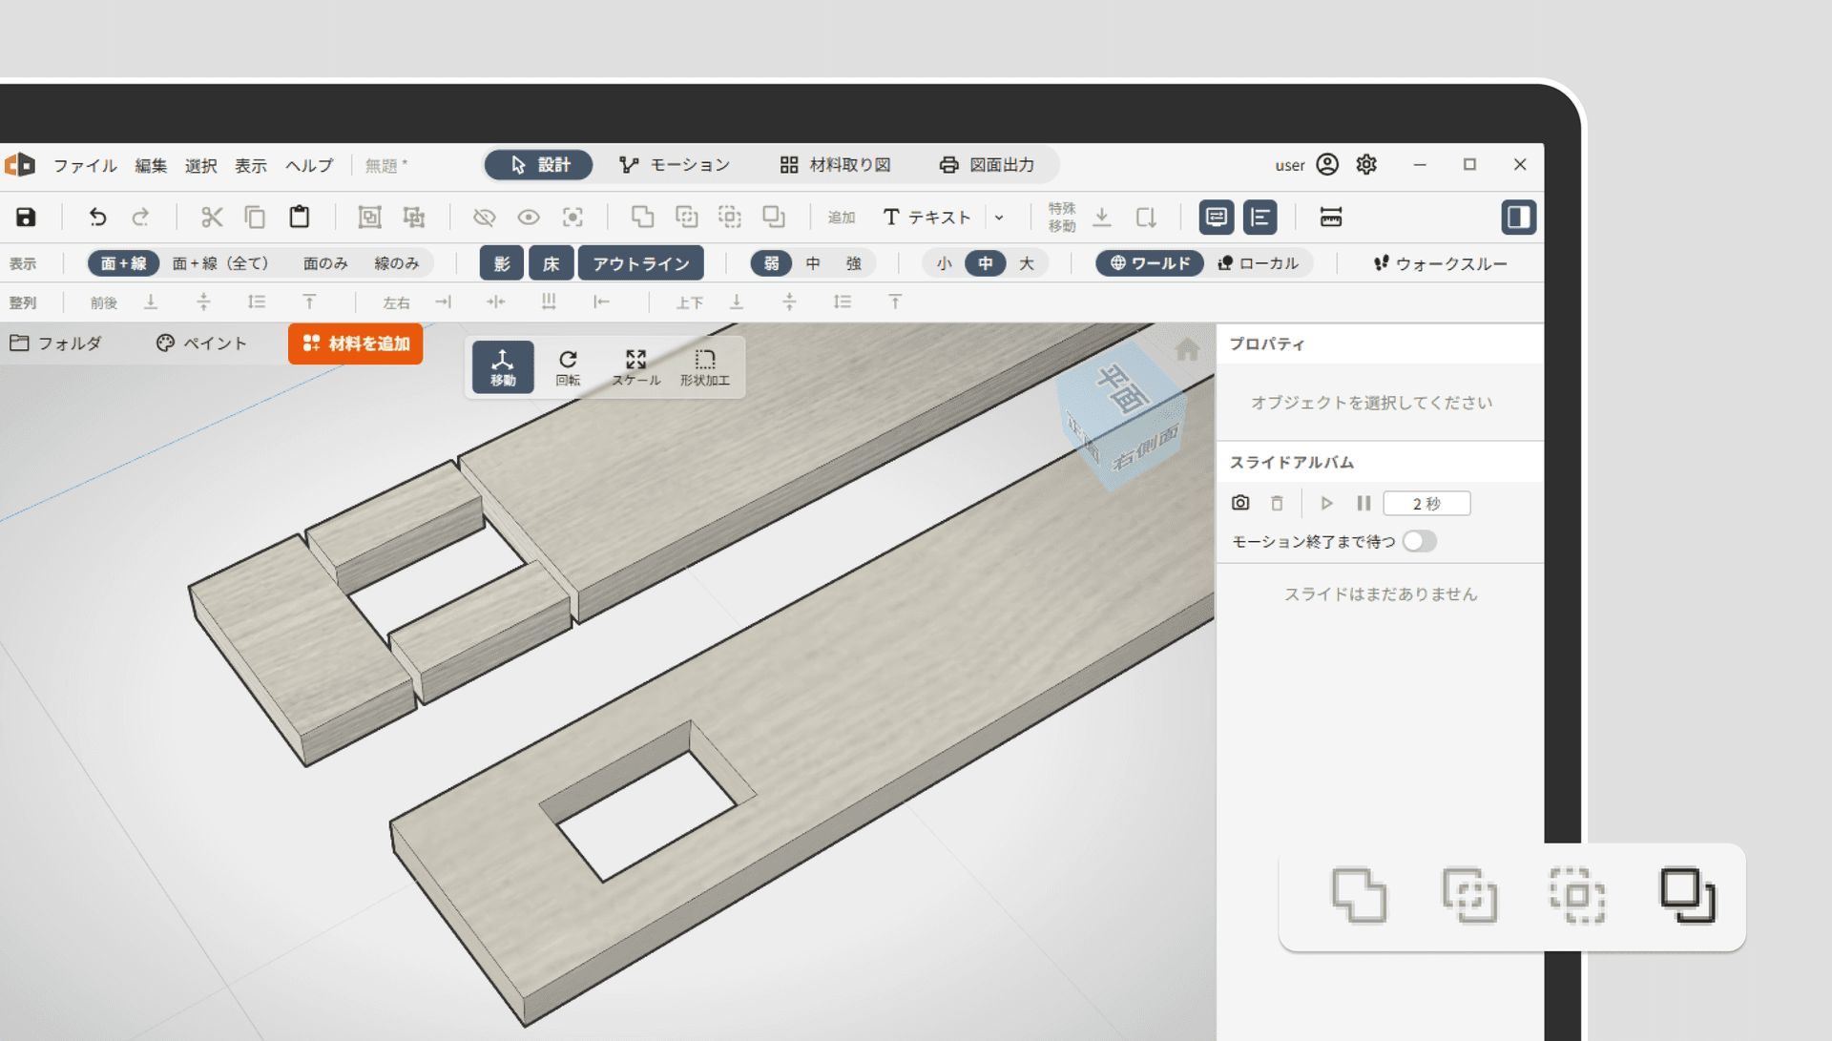Open the ヘルプ menu

[x=309, y=165]
